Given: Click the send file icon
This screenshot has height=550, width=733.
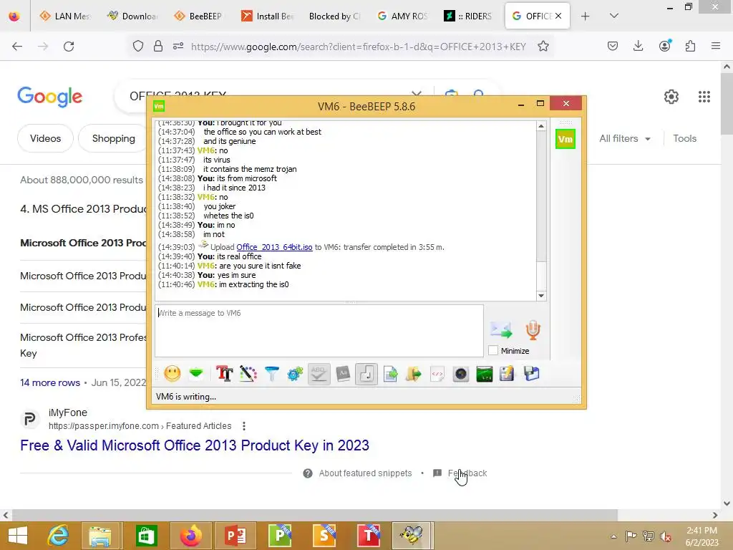Looking at the screenshot, I should (390, 374).
